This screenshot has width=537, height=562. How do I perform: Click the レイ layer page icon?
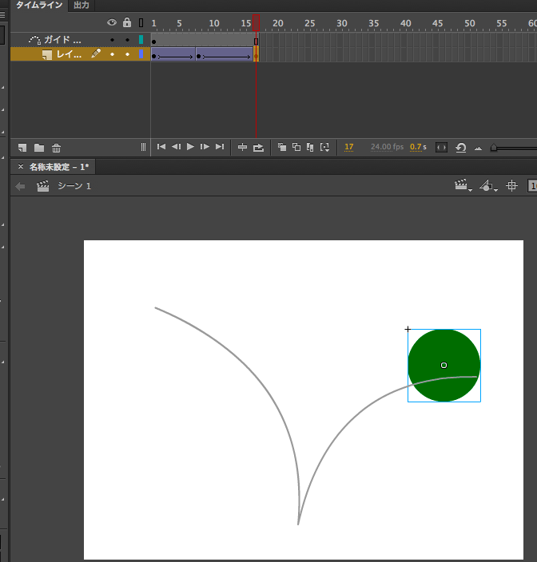(47, 54)
